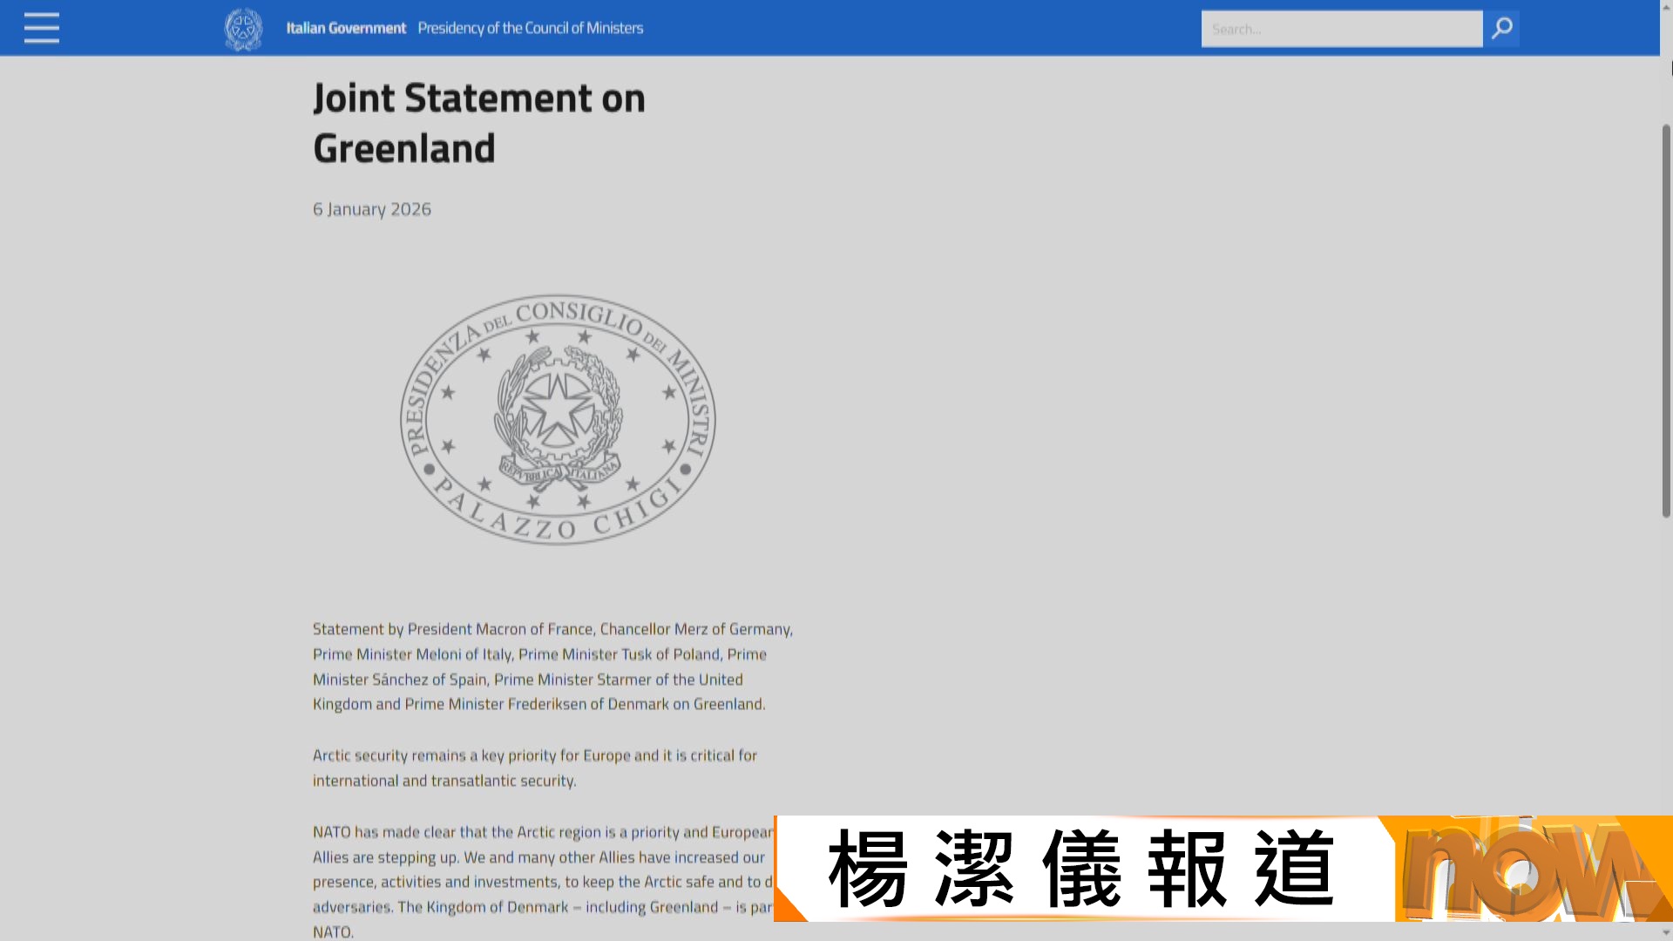Click the orange now channel logo
This screenshot has height=941, width=1673.
[1534, 869]
